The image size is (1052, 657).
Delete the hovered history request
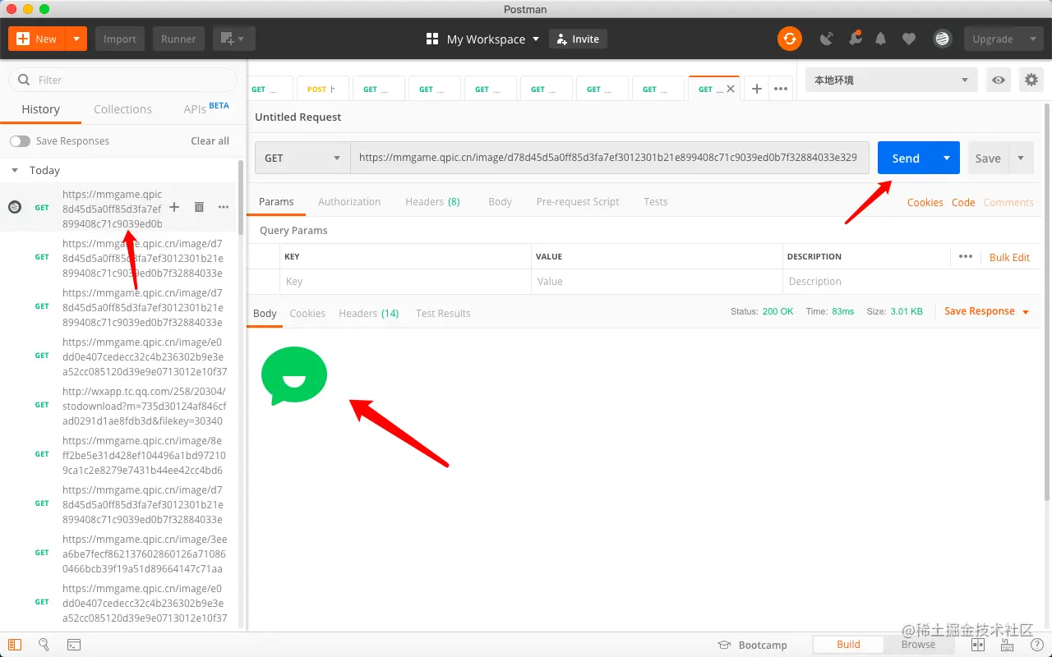[199, 207]
